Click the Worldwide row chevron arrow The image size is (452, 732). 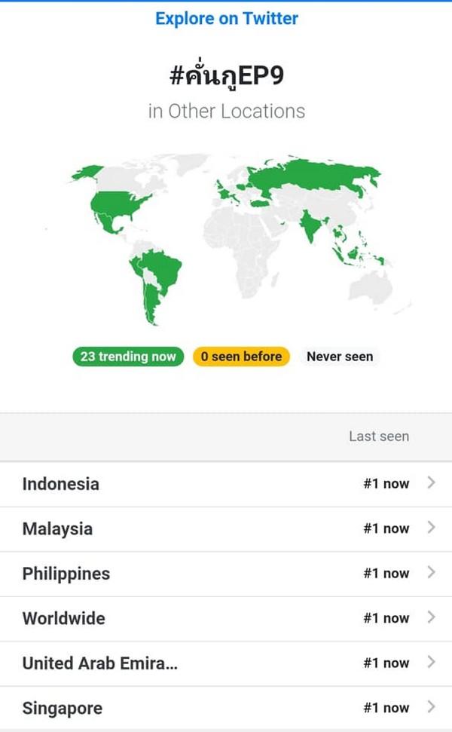coord(431,617)
